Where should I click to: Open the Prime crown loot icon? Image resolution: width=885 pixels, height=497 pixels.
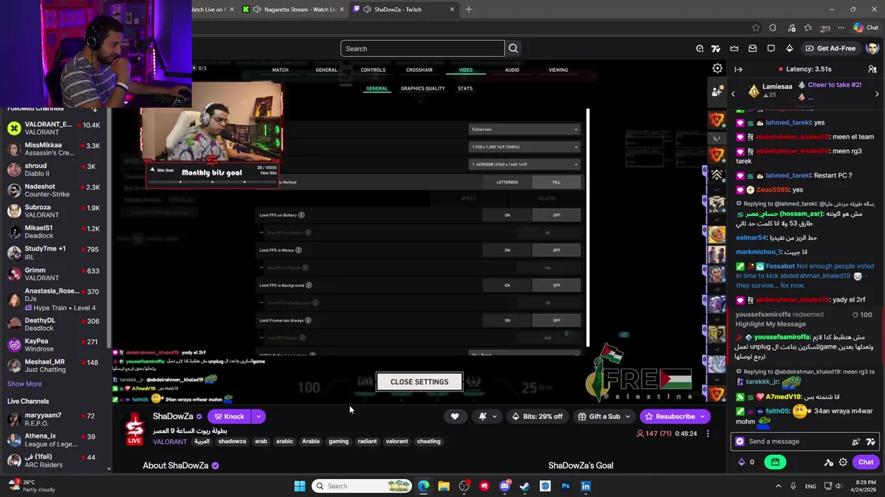pyautogui.click(x=734, y=48)
